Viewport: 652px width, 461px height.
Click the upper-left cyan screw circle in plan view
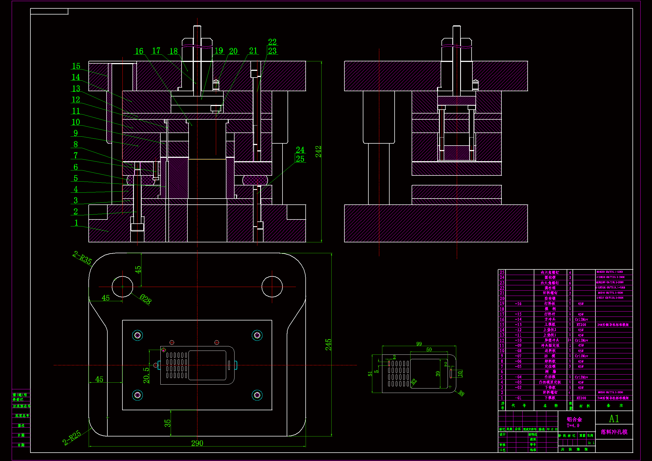click(137, 336)
